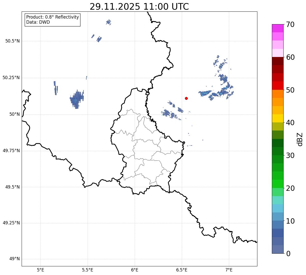Click the longitude label "6.5°E"
The image size is (306, 275).
click(182, 270)
